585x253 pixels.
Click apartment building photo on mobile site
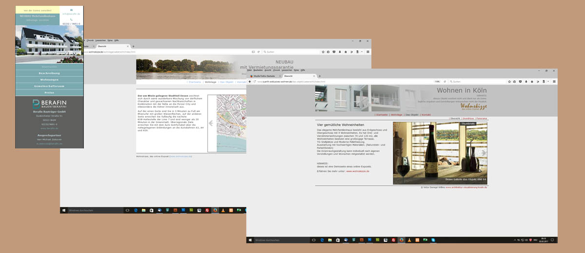click(x=49, y=44)
